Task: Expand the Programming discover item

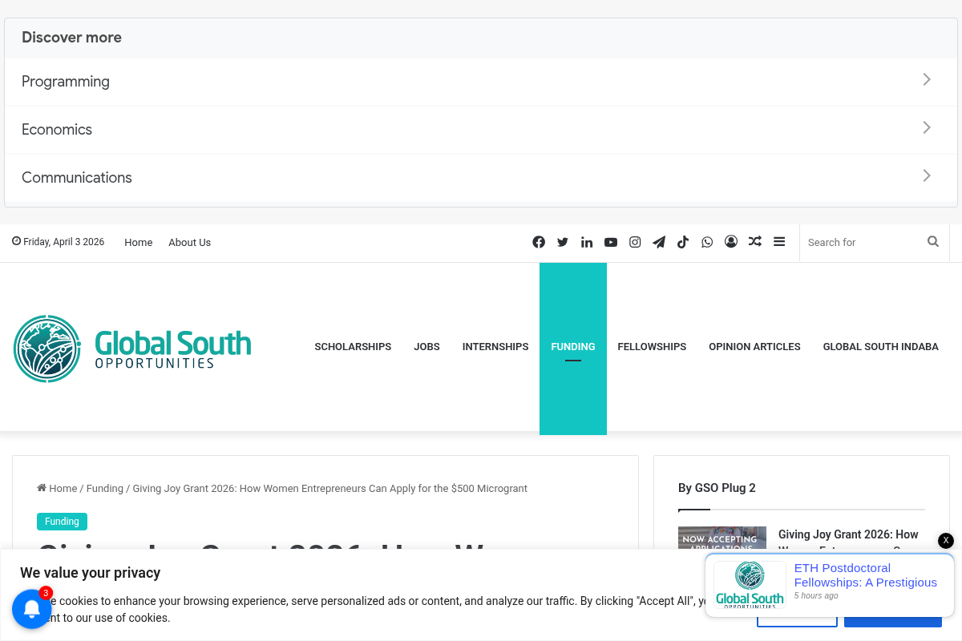Action: click(x=481, y=82)
